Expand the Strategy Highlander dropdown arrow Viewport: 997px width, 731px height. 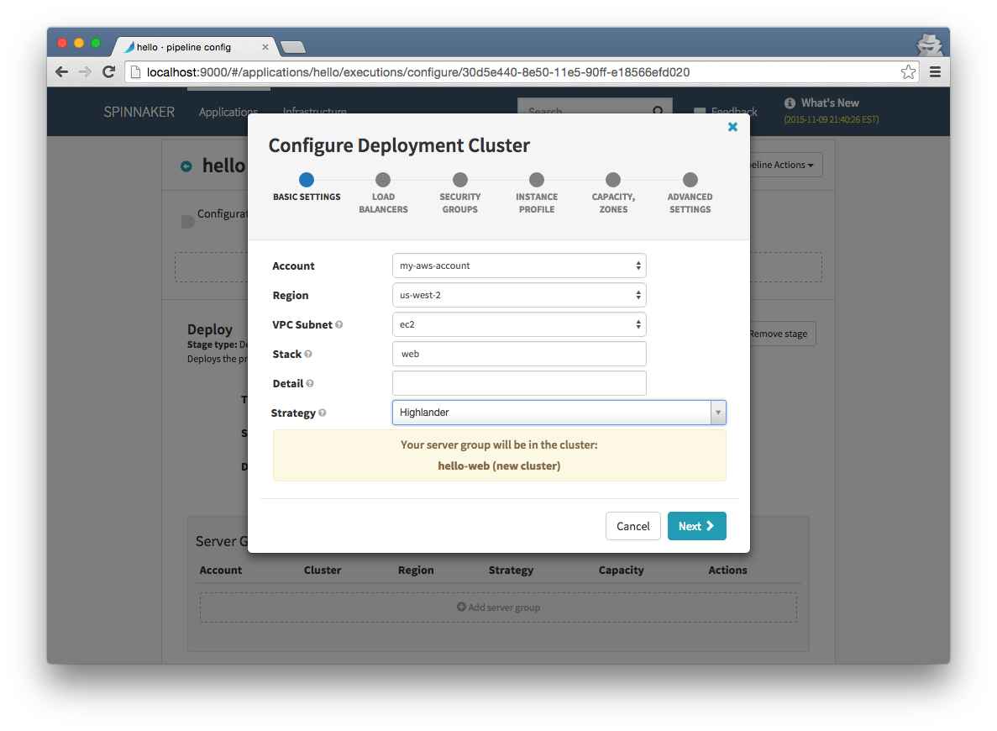pyautogui.click(x=718, y=413)
